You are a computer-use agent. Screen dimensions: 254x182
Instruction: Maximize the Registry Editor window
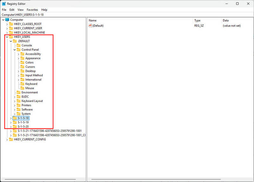(237, 3)
